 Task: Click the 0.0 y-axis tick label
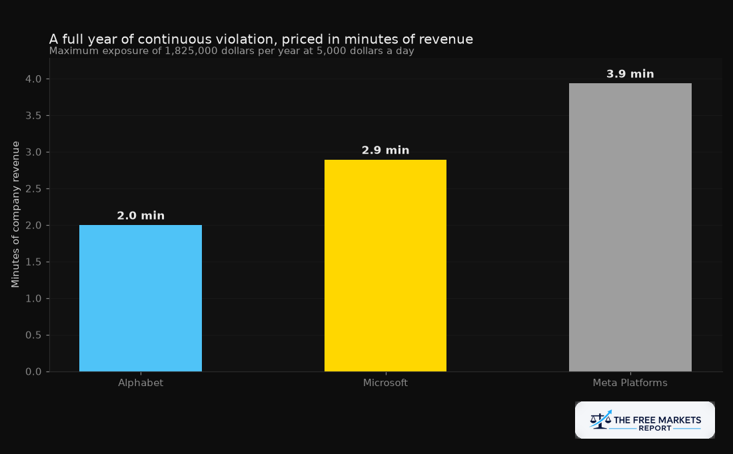(x=33, y=372)
